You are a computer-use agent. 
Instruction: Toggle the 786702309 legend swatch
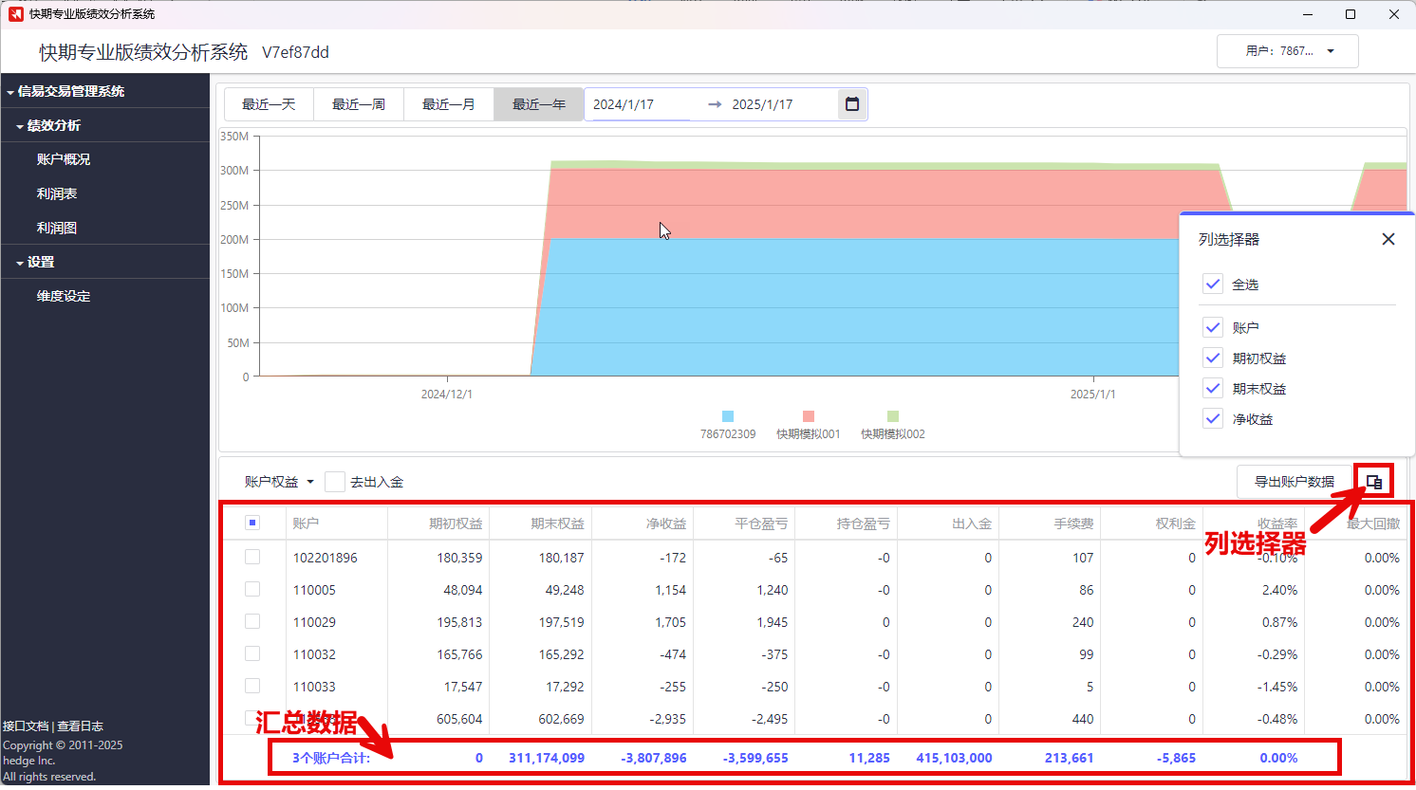[x=728, y=416]
